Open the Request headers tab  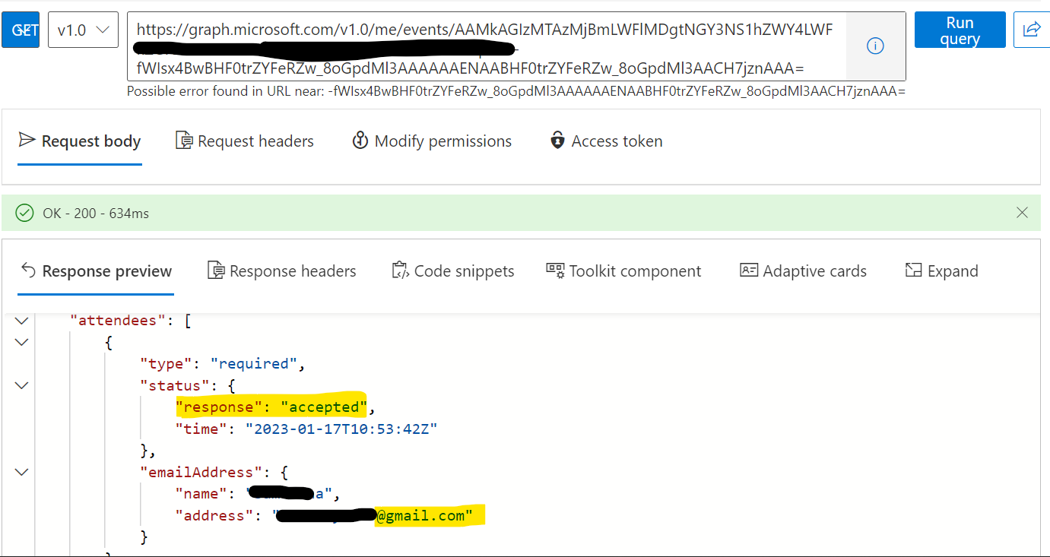pos(245,141)
